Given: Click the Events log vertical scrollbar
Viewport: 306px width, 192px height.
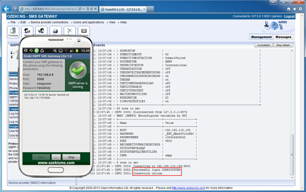Looking at the screenshot, I should point(292,114).
